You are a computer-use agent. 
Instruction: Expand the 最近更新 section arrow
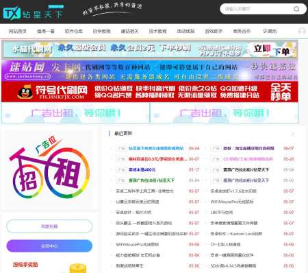293,134
